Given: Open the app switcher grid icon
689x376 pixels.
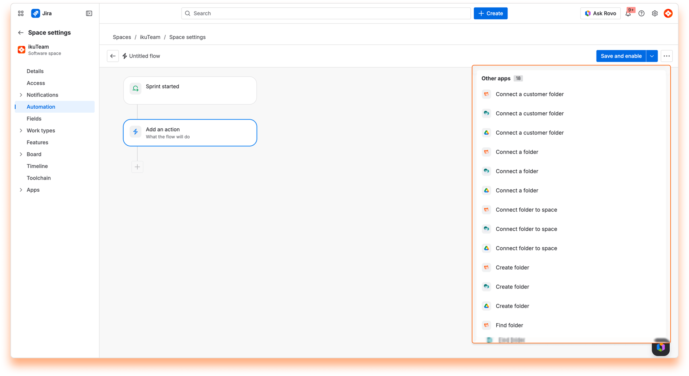Looking at the screenshot, I should point(21,13).
